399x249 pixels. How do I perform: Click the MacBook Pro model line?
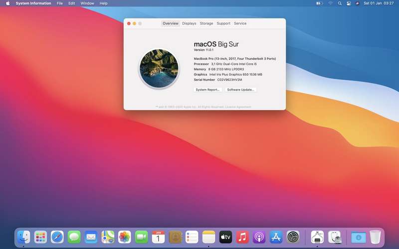click(x=235, y=59)
